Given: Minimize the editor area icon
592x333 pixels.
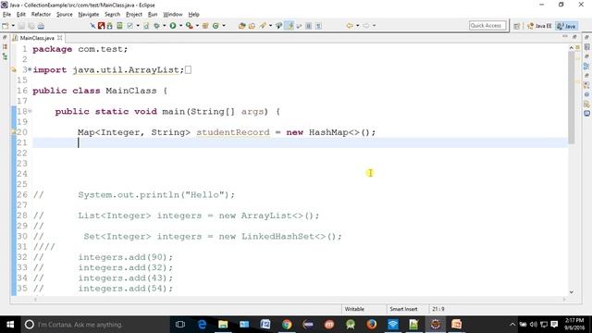Looking at the screenshot, I should click(x=565, y=37).
